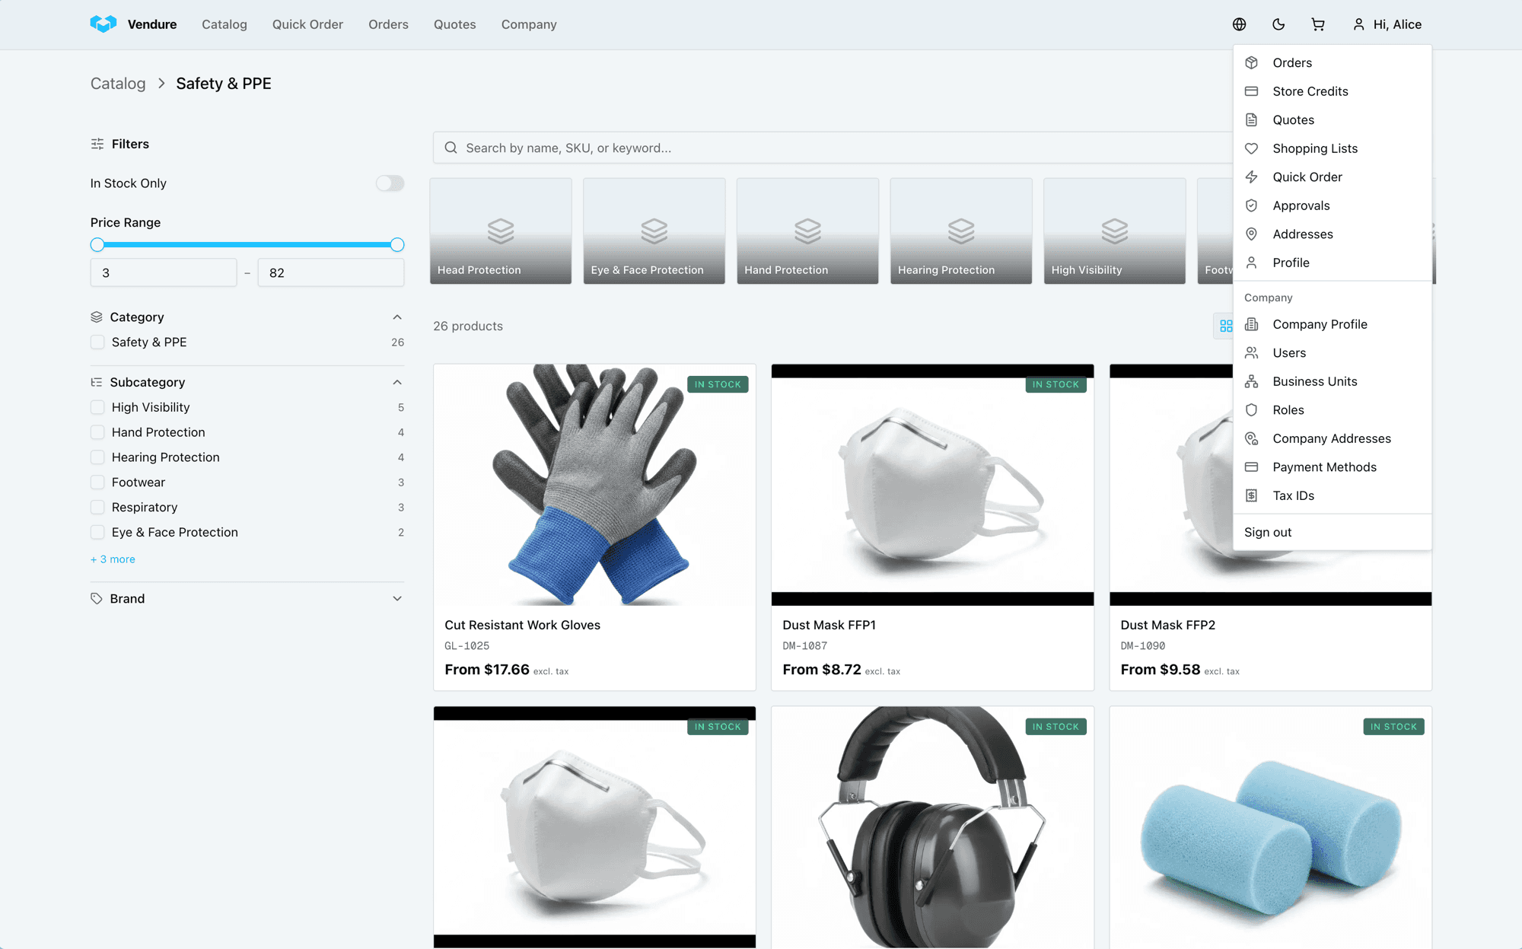Image resolution: width=1522 pixels, height=949 pixels.
Task: Open the Hi, Alice account menu
Action: 1387,24
